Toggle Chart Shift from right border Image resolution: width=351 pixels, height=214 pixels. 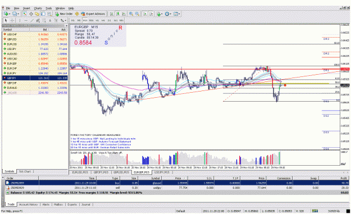151,14
